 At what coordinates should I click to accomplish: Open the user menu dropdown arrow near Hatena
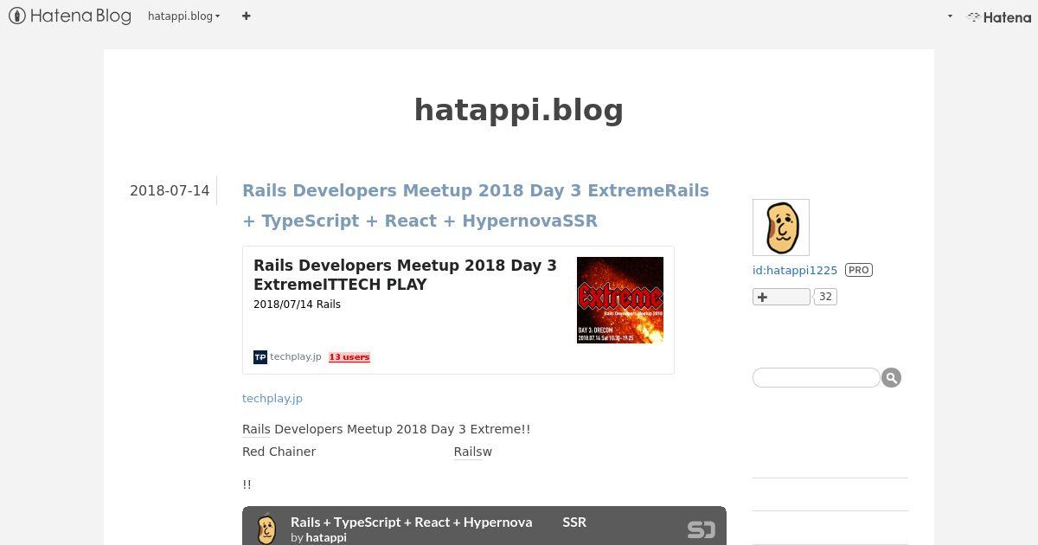pos(950,16)
